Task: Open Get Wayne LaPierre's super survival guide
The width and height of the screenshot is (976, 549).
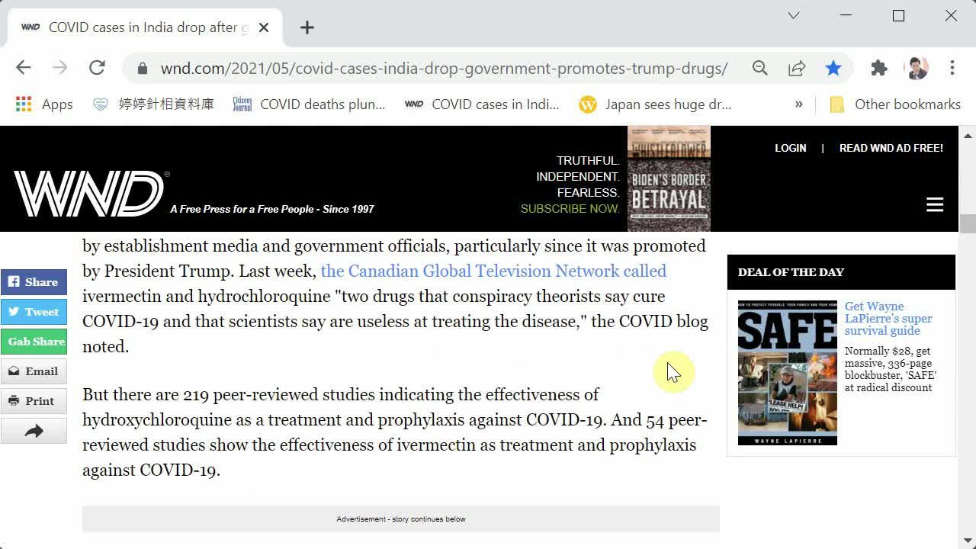Action: [888, 319]
